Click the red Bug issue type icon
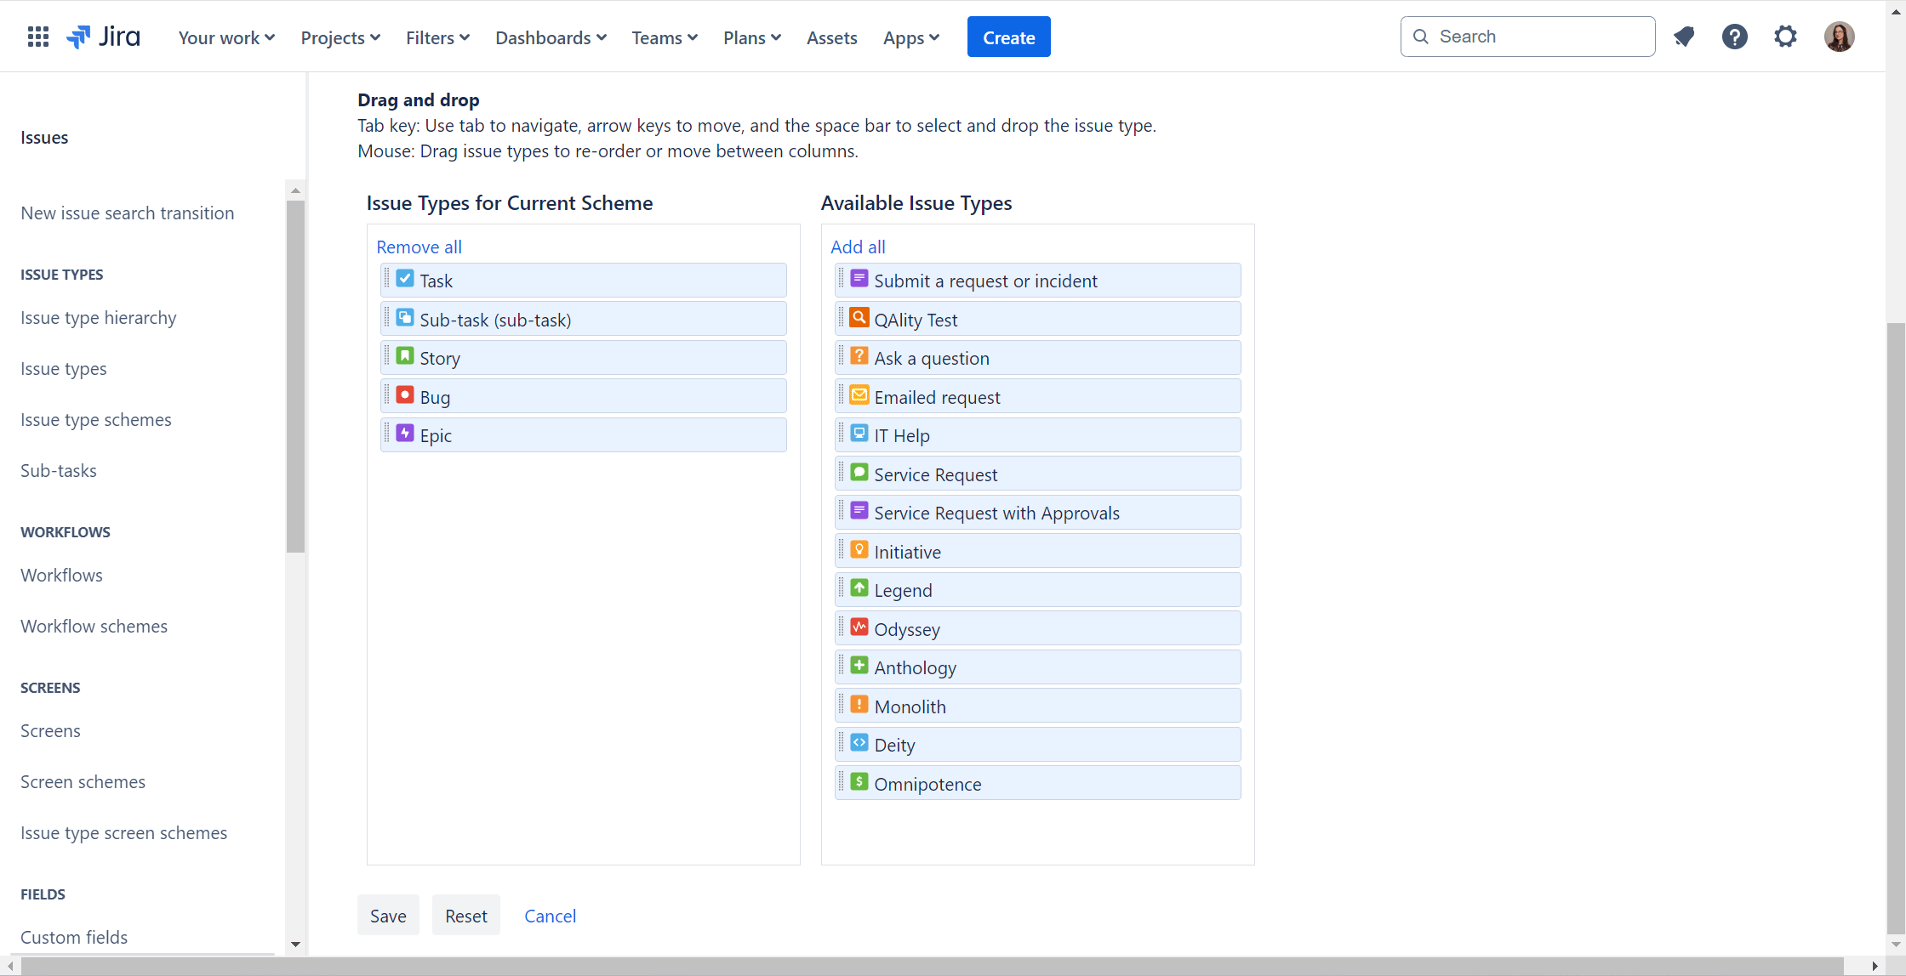 (x=404, y=394)
